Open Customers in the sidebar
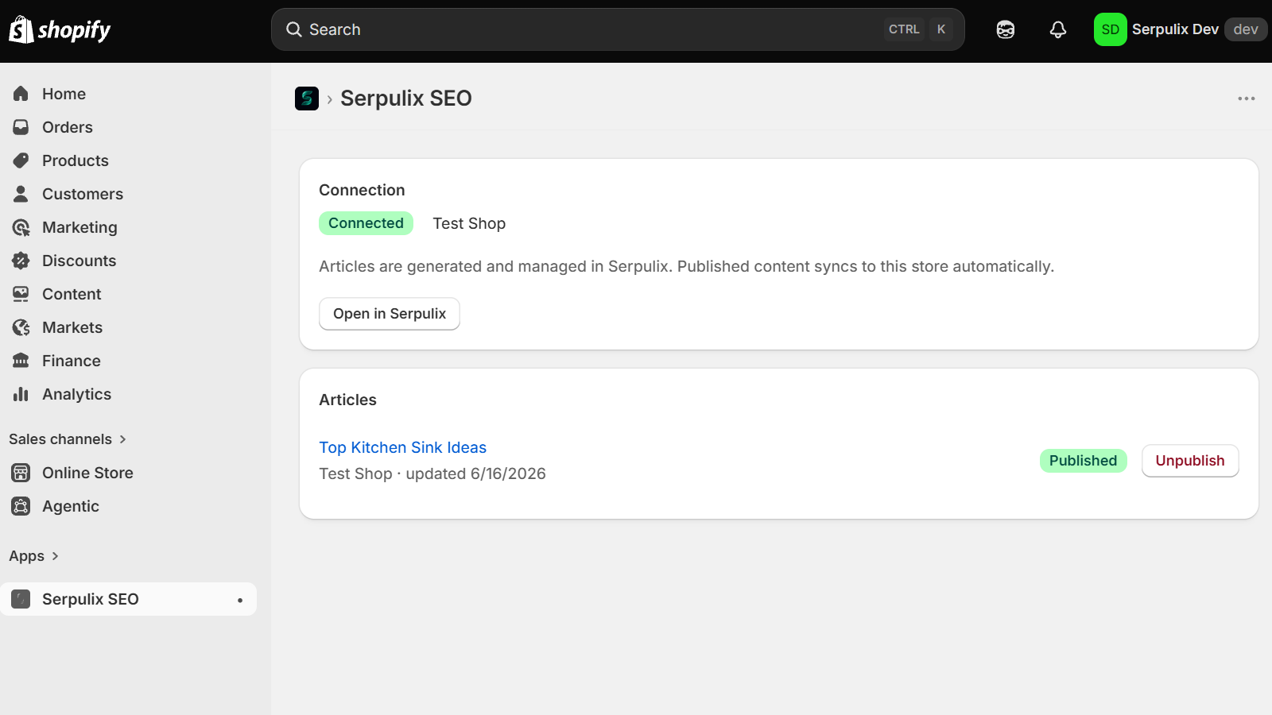This screenshot has height=715, width=1272. click(x=129, y=194)
